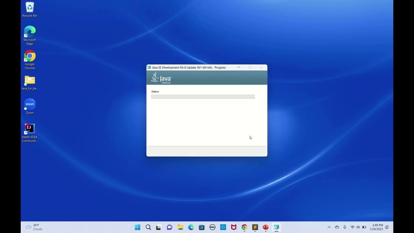Open McAfee from the taskbar
This screenshot has height=233, width=414.
pyautogui.click(x=234, y=227)
